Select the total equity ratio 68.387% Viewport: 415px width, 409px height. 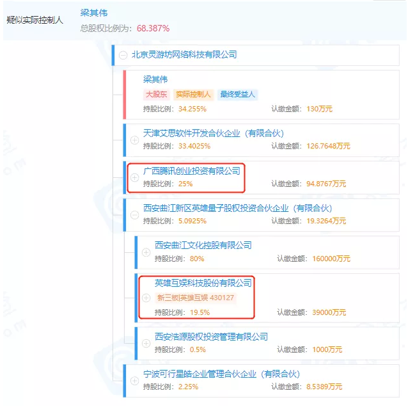pos(153,28)
